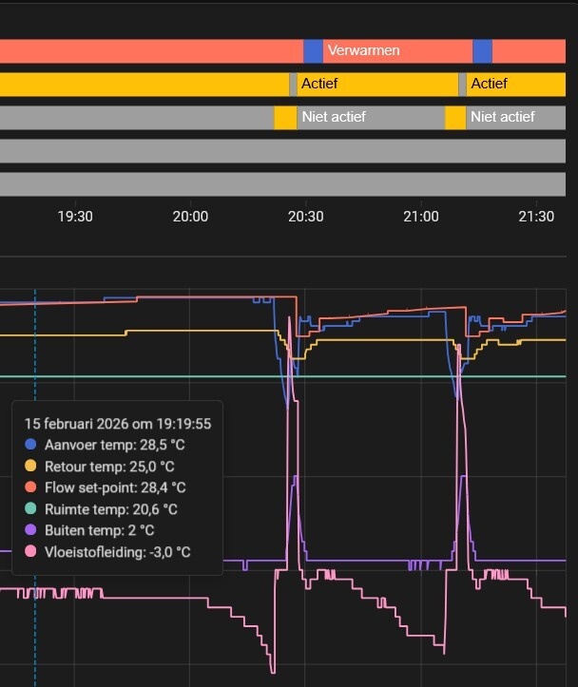Select the Verwarmen segment in the red bar
The height and width of the screenshot is (687, 578).
tap(397, 51)
